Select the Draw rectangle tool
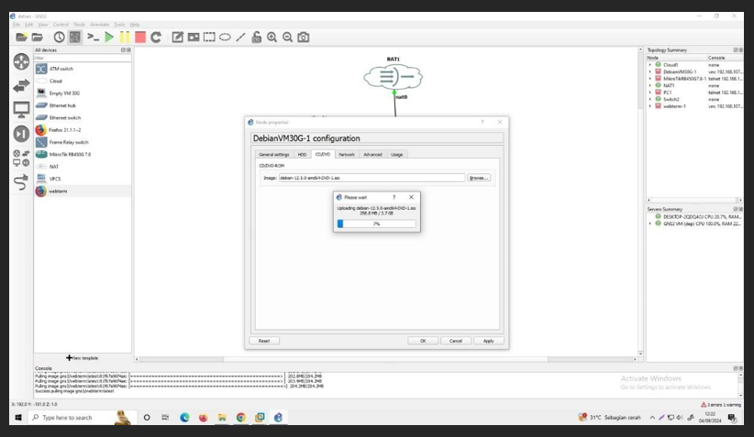This screenshot has width=754, height=437. click(x=209, y=38)
